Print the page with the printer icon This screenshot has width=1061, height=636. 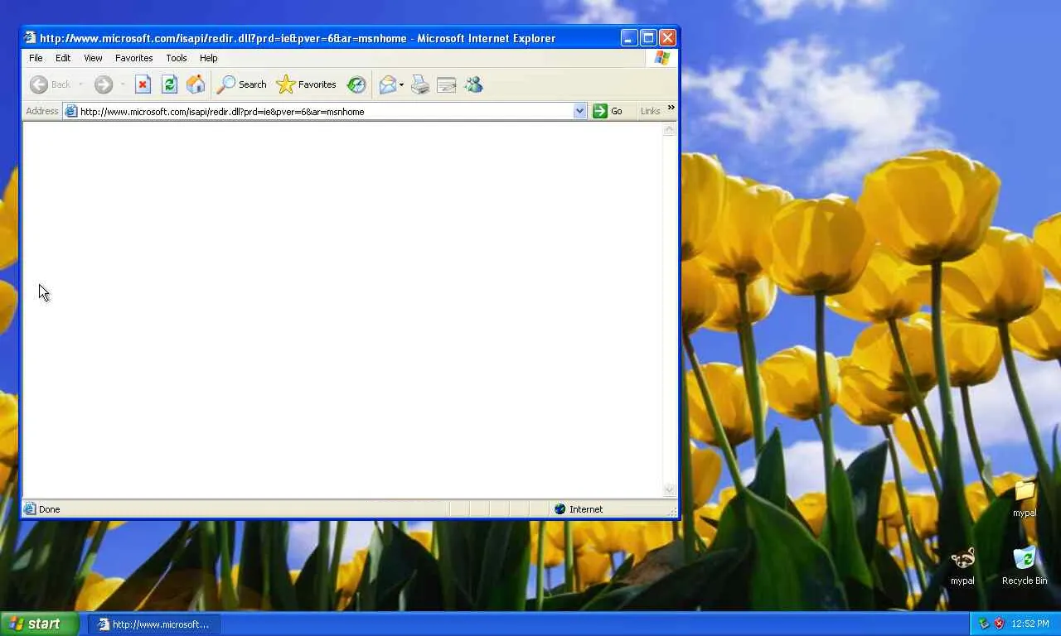420,84
